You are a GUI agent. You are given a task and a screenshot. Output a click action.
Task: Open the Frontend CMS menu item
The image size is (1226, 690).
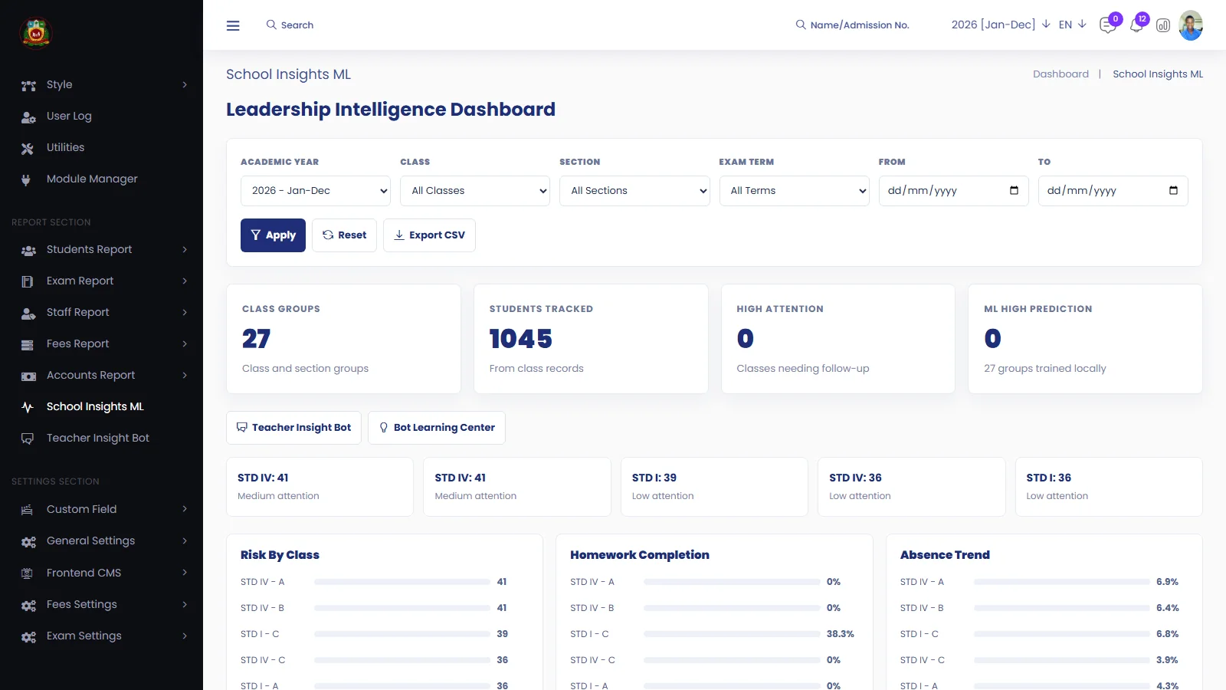click(x=101, y=573)
